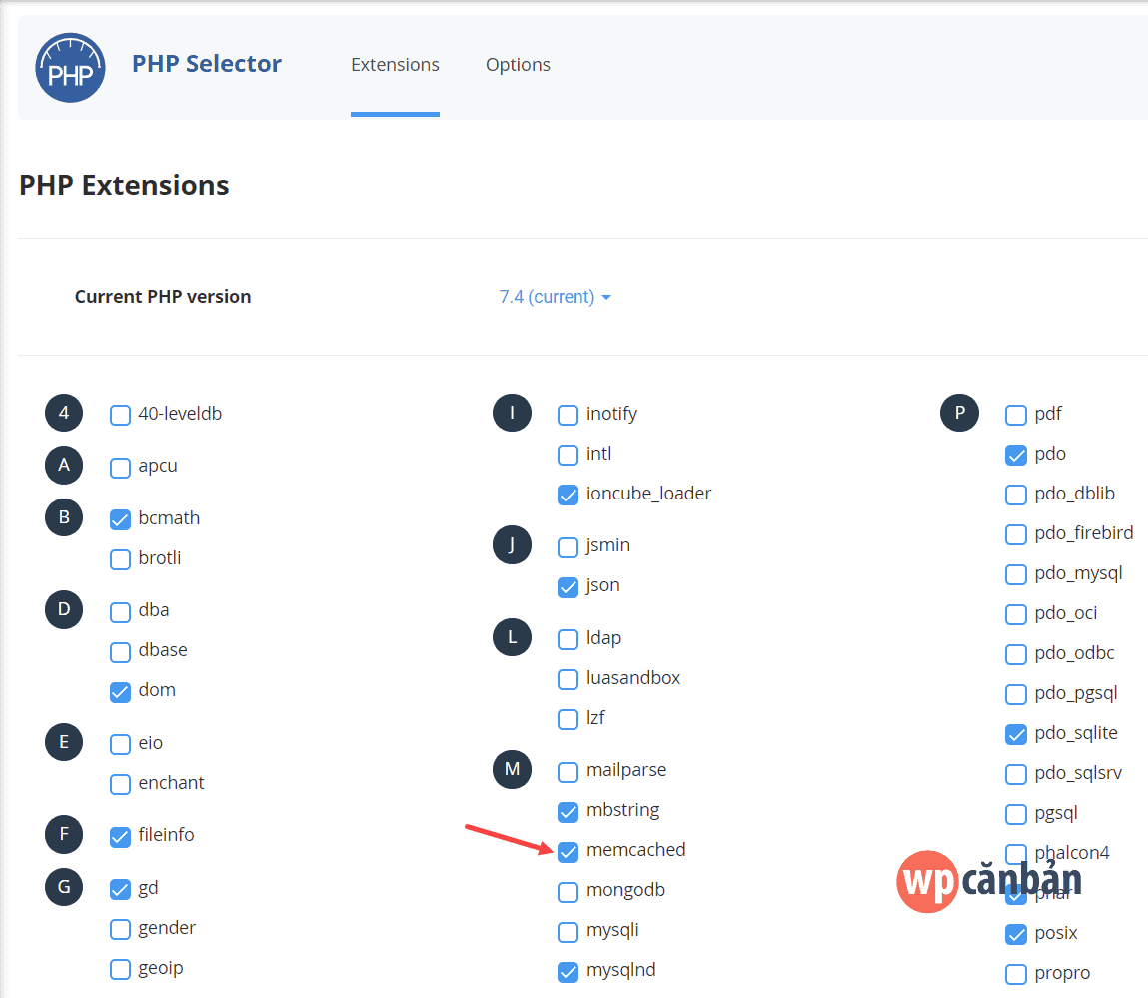Screen dimensions: 1148x998
Task: Open the 7.4 (current) PHP version dropdown
Action: 555,297
